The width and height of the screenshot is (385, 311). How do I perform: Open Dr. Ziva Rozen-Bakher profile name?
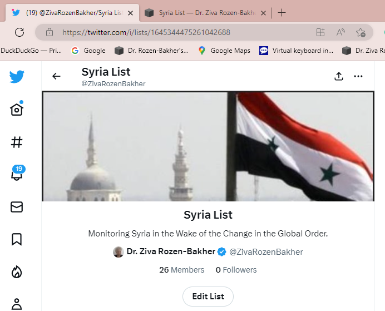[171, 251]
